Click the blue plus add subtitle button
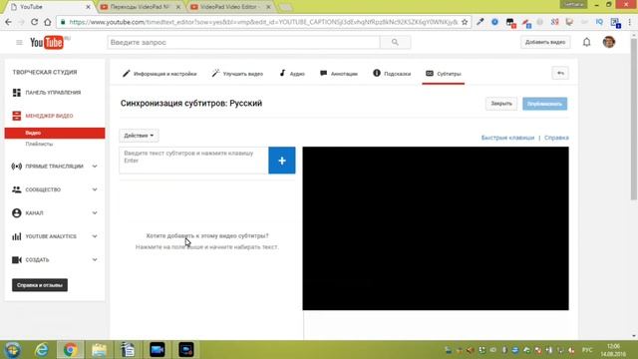Screen dimensions: 638x359 [281, 161]
